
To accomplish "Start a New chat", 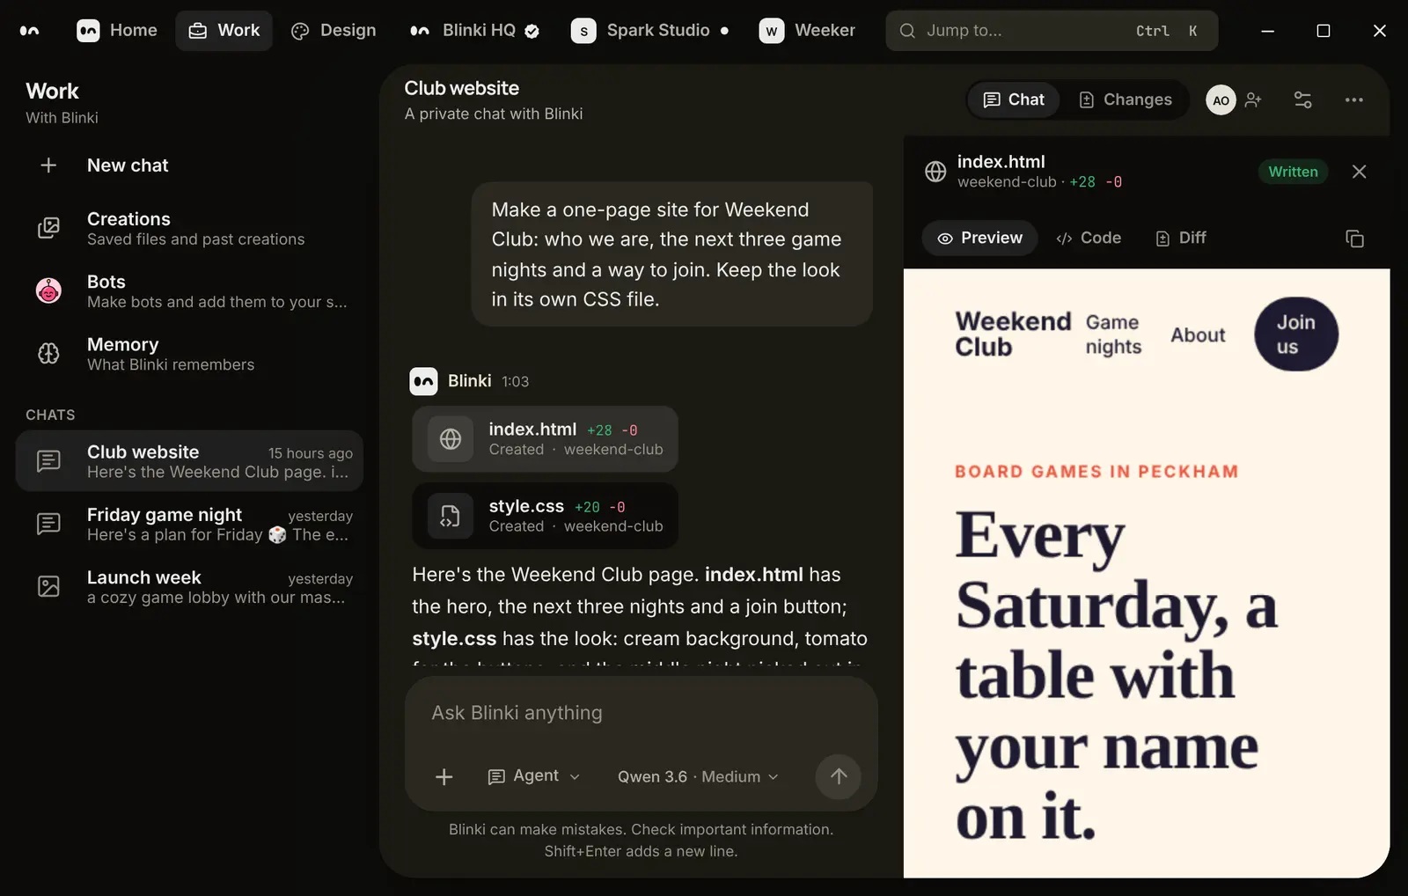I will click(189, 165).
